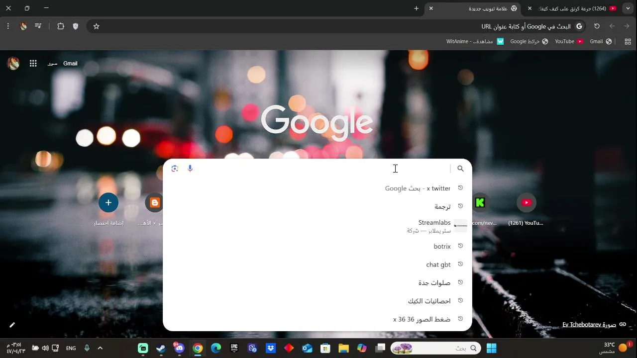Close the YouTube (1264) tab
Image resolution: width=637 pixels, height=358 pixels.
530,8
